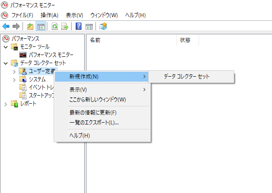This screenshot has width=272, height=193.
Task: Select the モニター ツール tree item
Action: tap(35, 47)
